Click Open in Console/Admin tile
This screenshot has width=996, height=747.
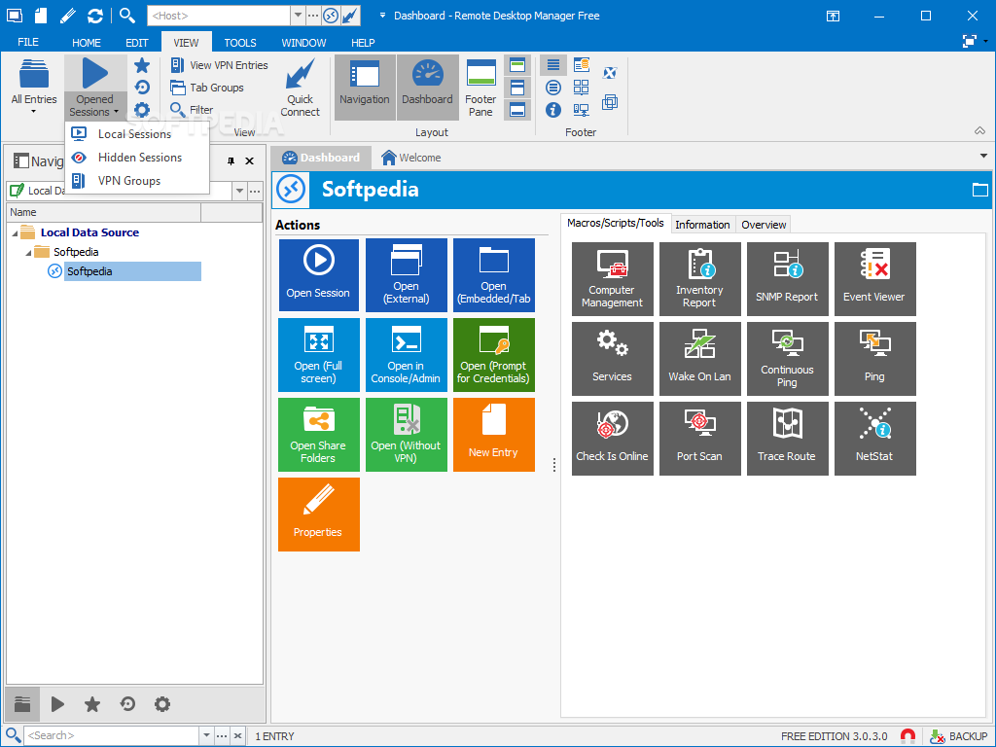pyautogui.click(x=406, y=355)
